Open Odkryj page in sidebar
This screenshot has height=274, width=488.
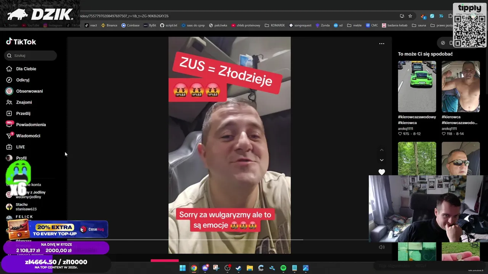click(x=18, y=80)
